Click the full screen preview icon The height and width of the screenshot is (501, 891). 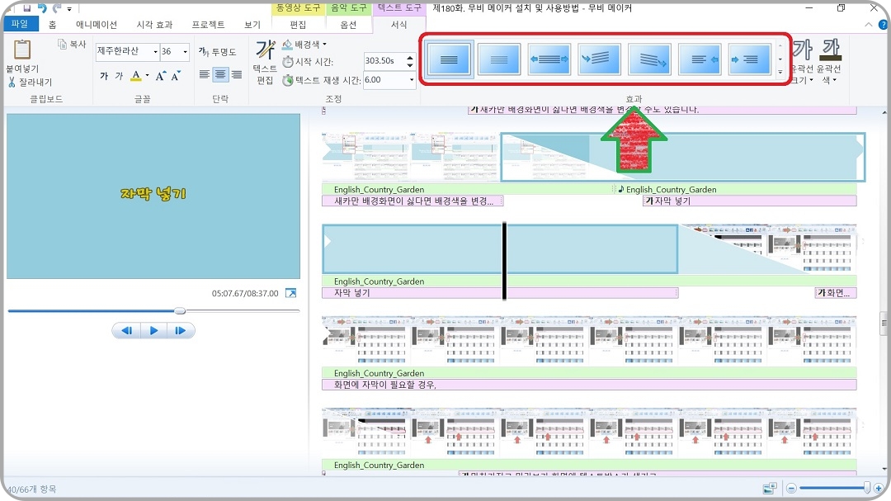(x=290, y=293)
